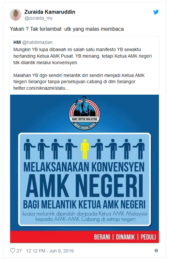Viewport: 169px width, 260px height.
Task: Like the tweet with the heart icon
Action: point(13,251)
